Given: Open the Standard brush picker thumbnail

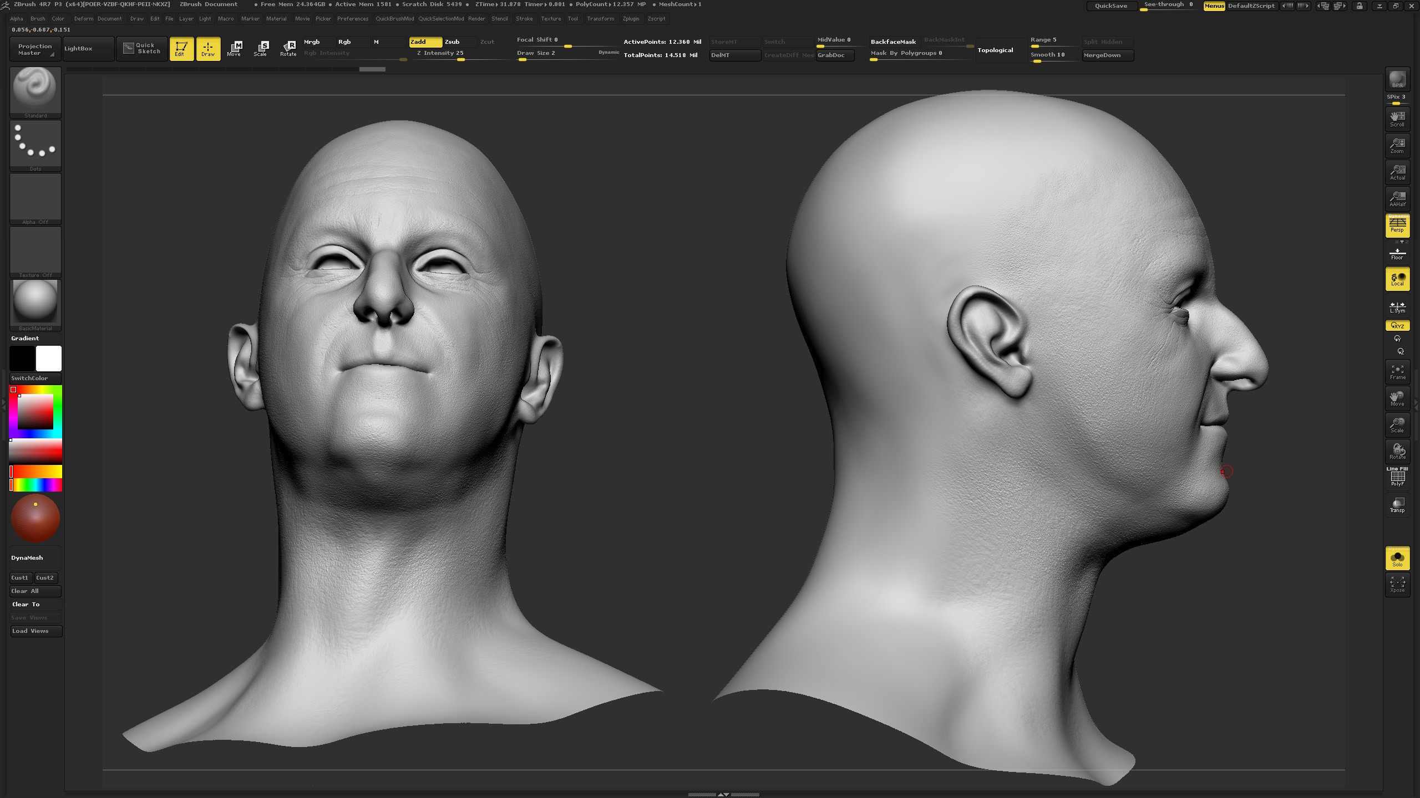Looking at the screenshot, I should 35,92.
